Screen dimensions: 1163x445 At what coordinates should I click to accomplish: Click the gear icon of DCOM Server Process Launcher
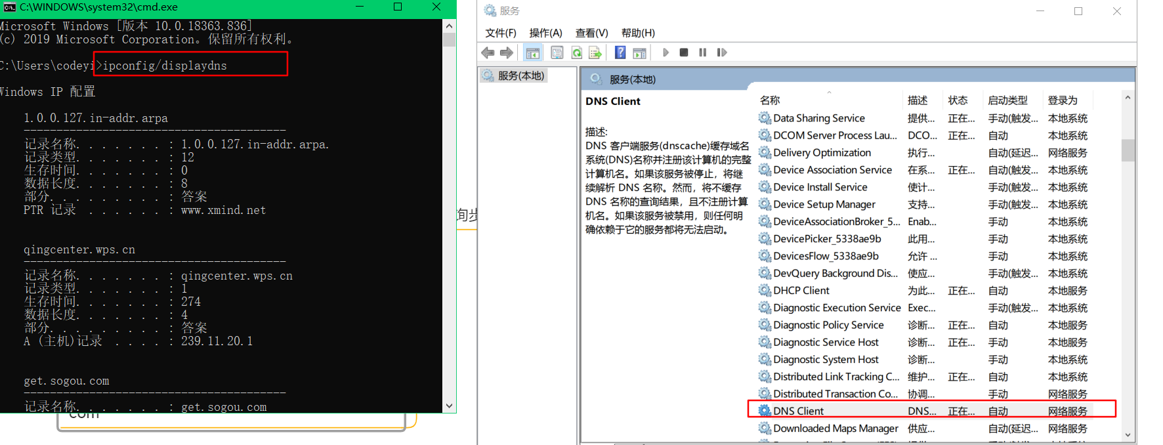click(x=765, y=135)
